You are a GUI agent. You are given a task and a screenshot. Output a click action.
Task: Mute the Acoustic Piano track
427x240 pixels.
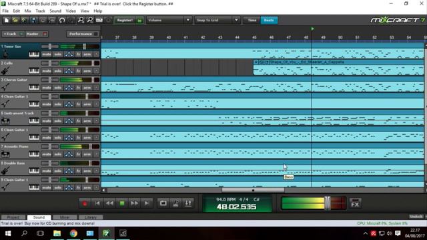click(x=46, y=154)
